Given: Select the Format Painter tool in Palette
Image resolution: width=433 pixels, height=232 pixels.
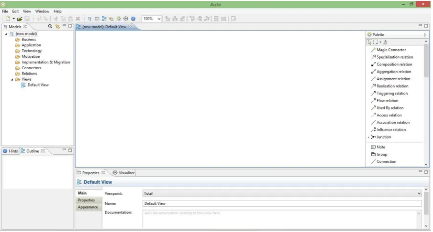Looking at the screenshot, I should click(385, 42).
